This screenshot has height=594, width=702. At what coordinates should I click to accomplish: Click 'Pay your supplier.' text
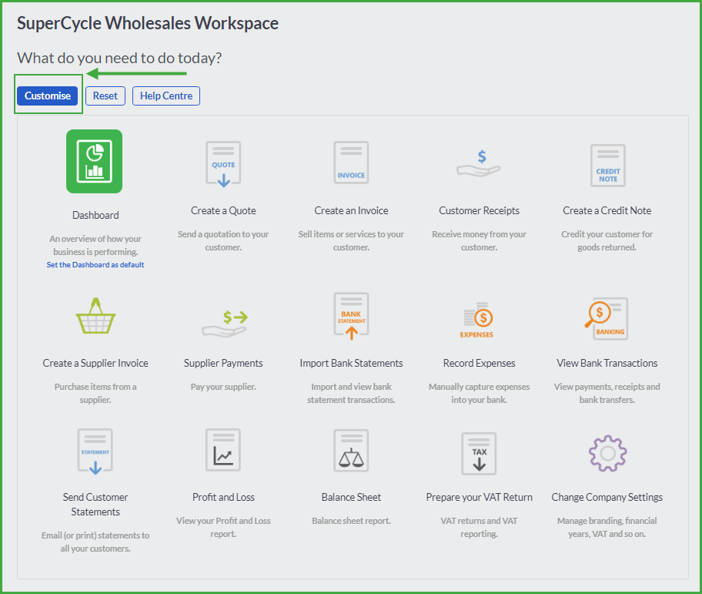pos(223,387)
